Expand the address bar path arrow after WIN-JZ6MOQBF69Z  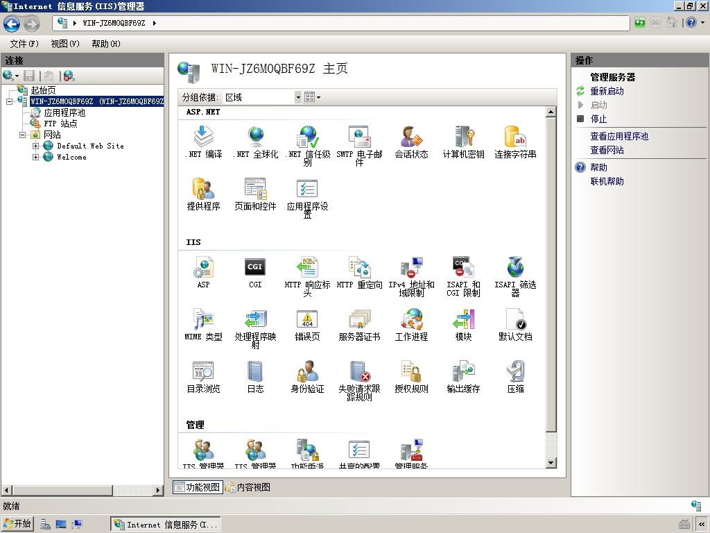click(155, 23)
